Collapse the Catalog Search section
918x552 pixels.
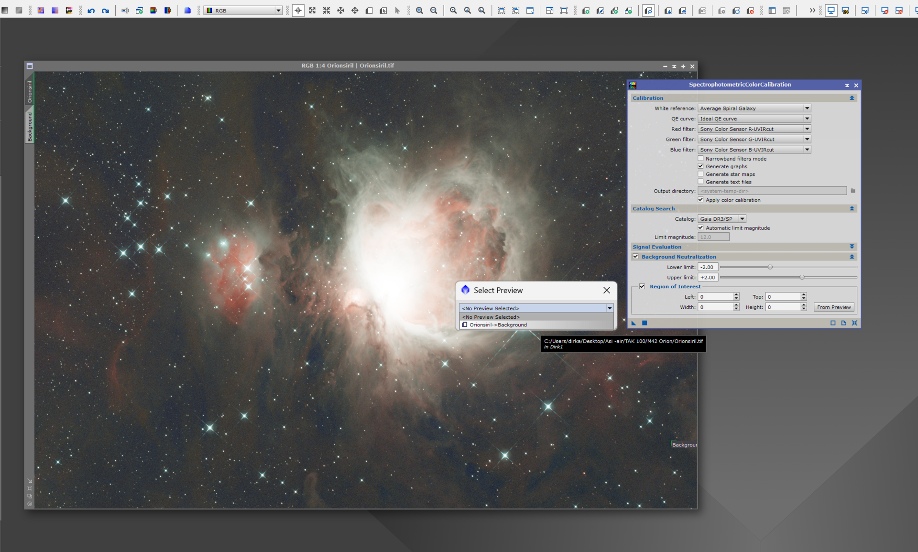(x=852, y=208)
